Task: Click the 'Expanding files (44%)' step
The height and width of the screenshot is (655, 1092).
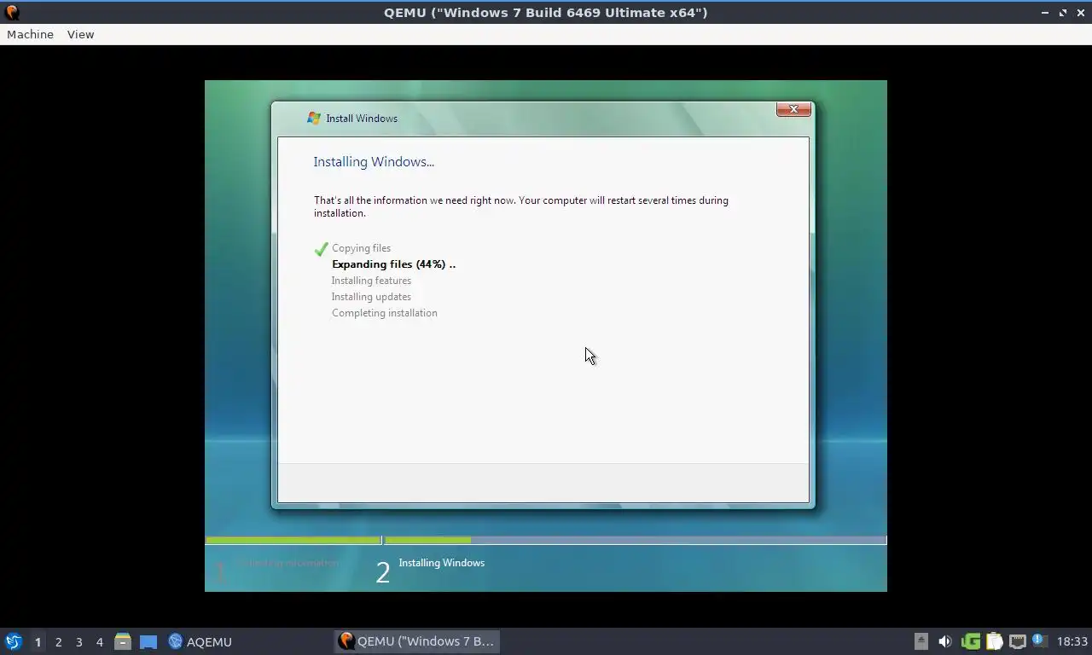Action: click(x=393, y=264)
